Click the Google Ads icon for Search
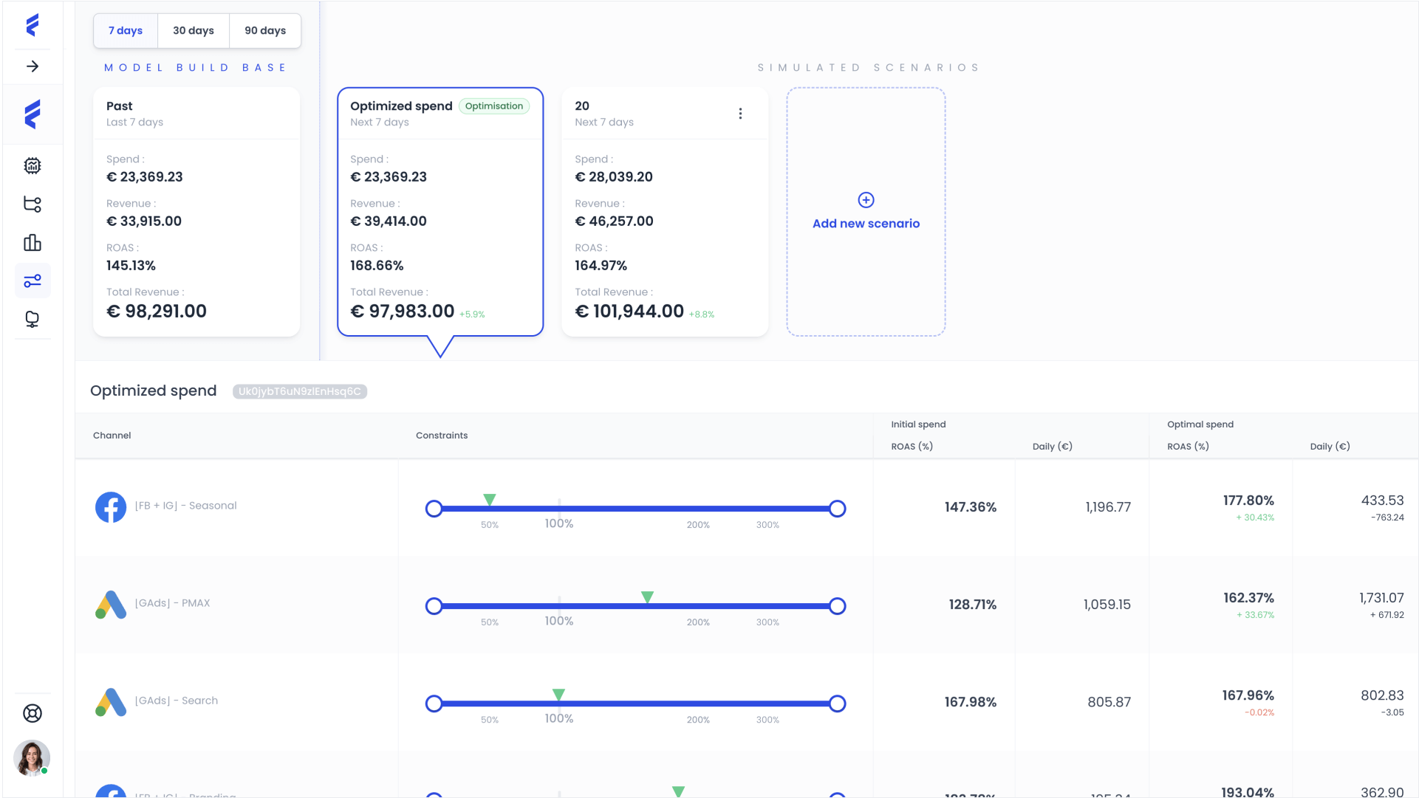Image resolution: width=1419 pixels, height=798 pixels. point(111,702)
